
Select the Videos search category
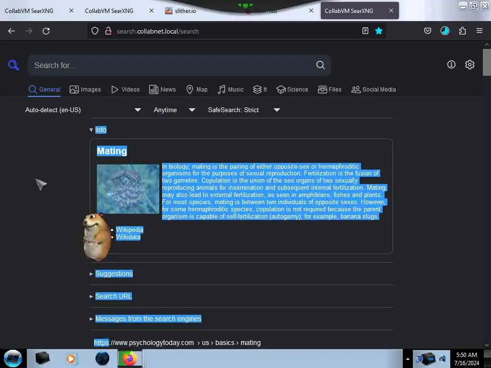point(125,90)
